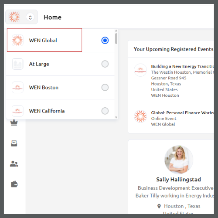Open the Building a New Energy Transition event
Viewport: 218px width, 218px height.
(182, 67)
